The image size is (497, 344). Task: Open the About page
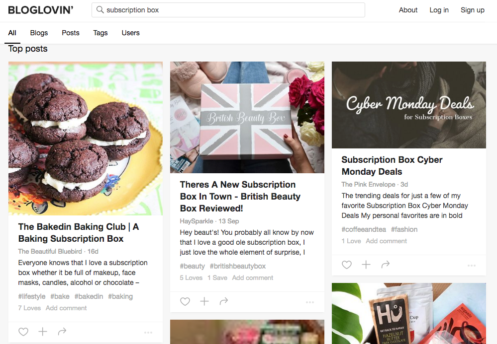(408, 10)
